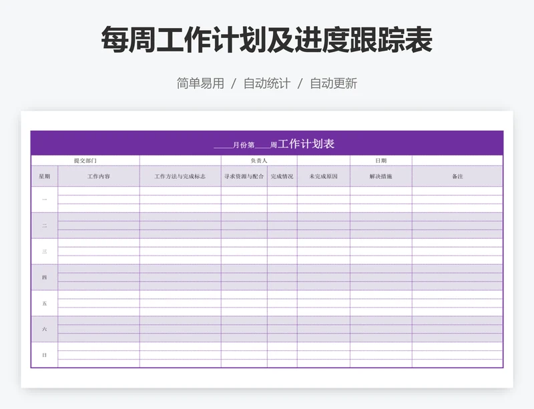Click the blank field after 日期

[x=457, y=161]
